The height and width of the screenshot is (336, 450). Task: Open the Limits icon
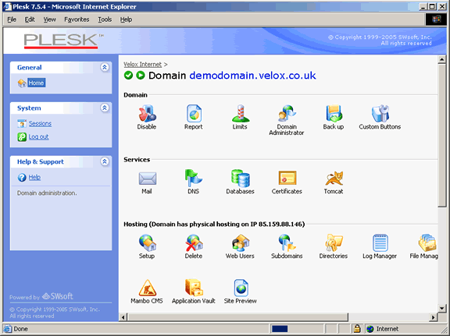coord(241,114)
